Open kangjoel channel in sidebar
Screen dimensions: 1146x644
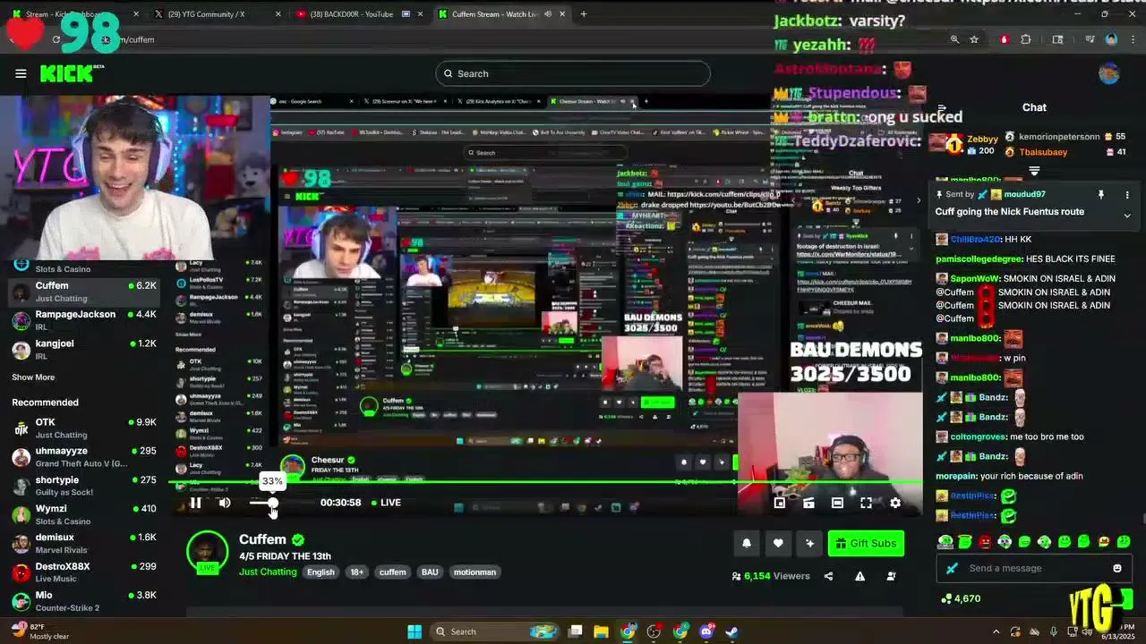pos(84,349)
